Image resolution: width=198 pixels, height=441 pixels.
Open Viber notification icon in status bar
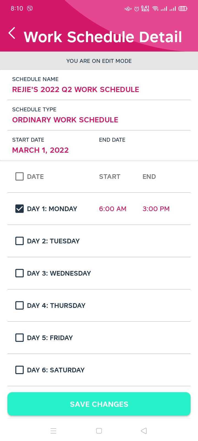coord(30,9)
